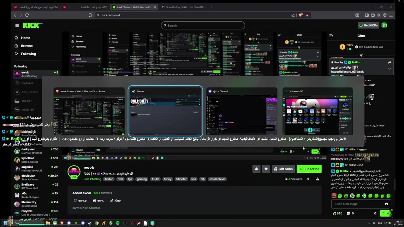Image resolution: width=404 pixels, height=227 pixels.
Task: Switch to Speedtest by Ookla browser tab
Action: pyautogui.click(x=183, y=7)
